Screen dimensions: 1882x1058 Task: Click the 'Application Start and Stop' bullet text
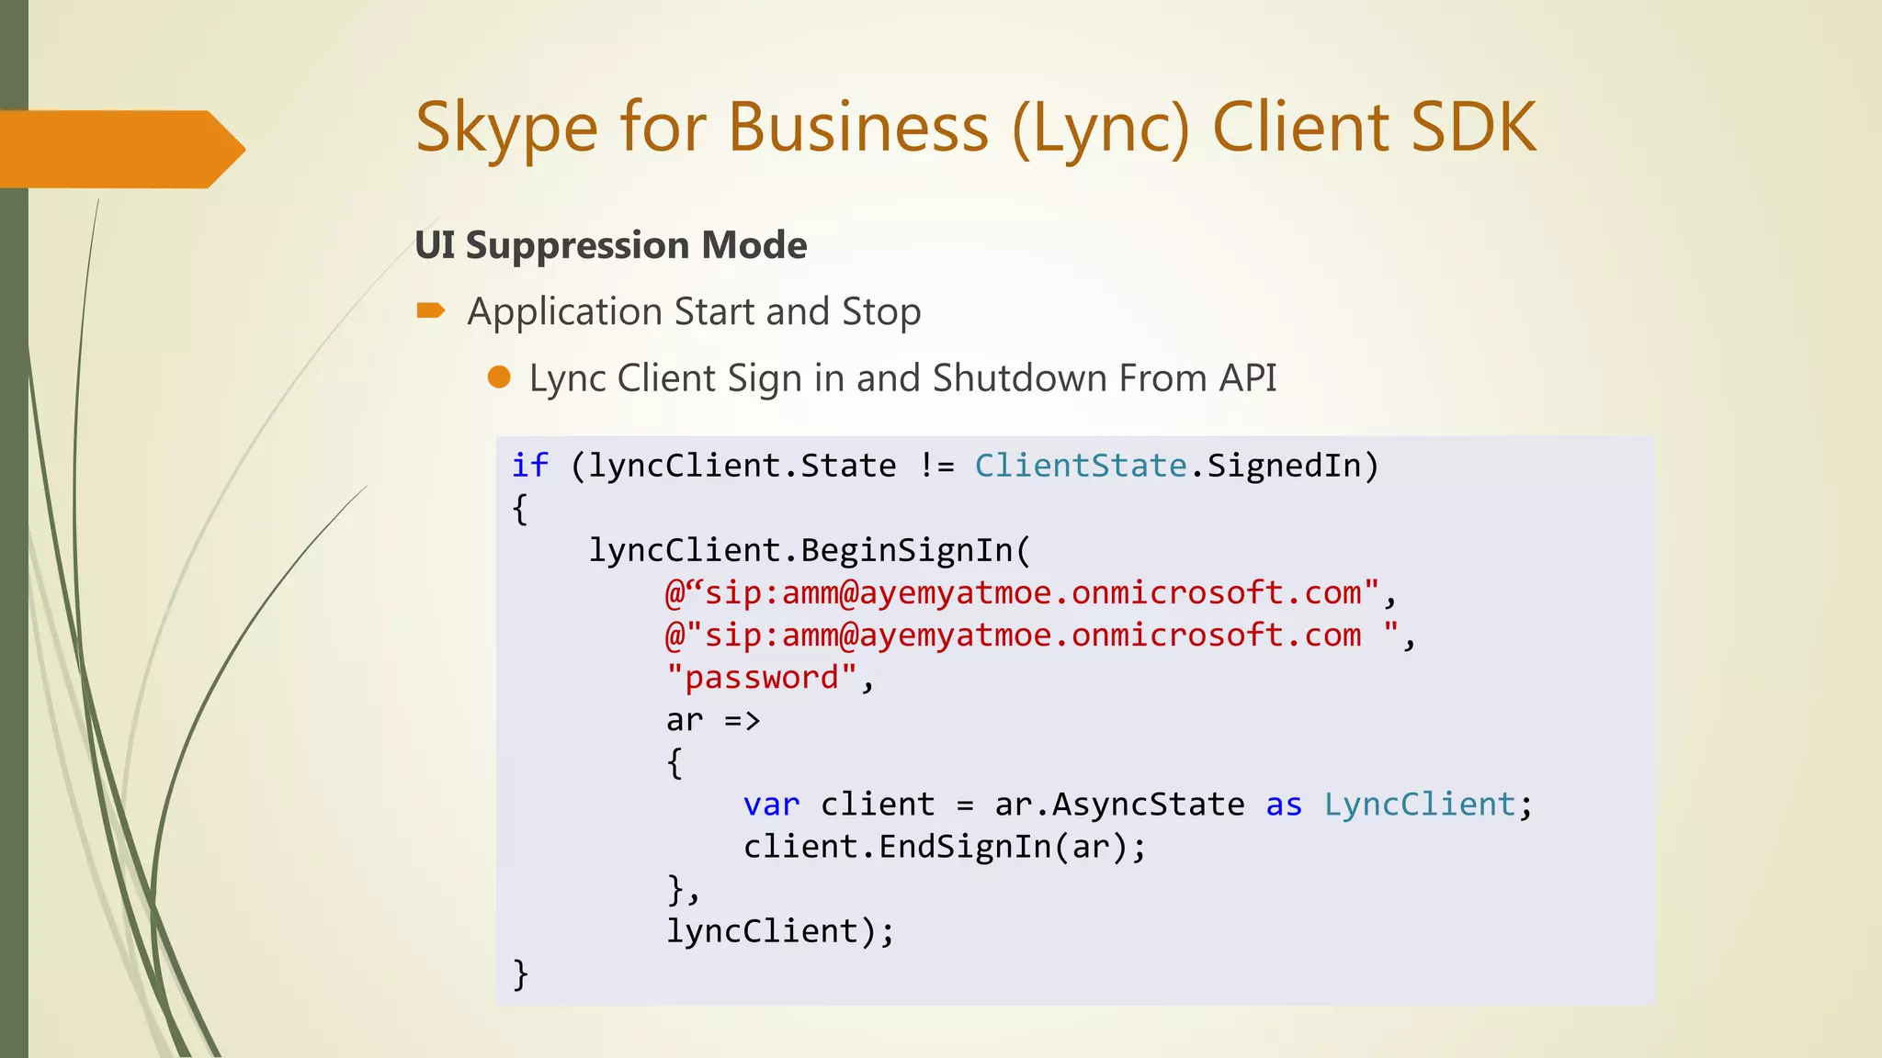(x=694, y=312)
